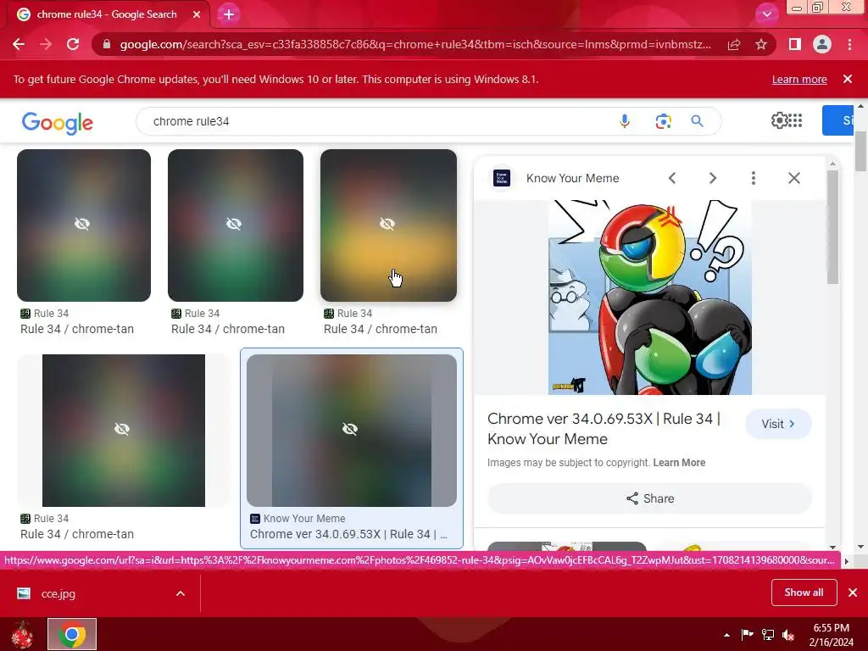Click Show all downloads
The height and width of the screenshot is (651, 868).
tap(804, 593)
